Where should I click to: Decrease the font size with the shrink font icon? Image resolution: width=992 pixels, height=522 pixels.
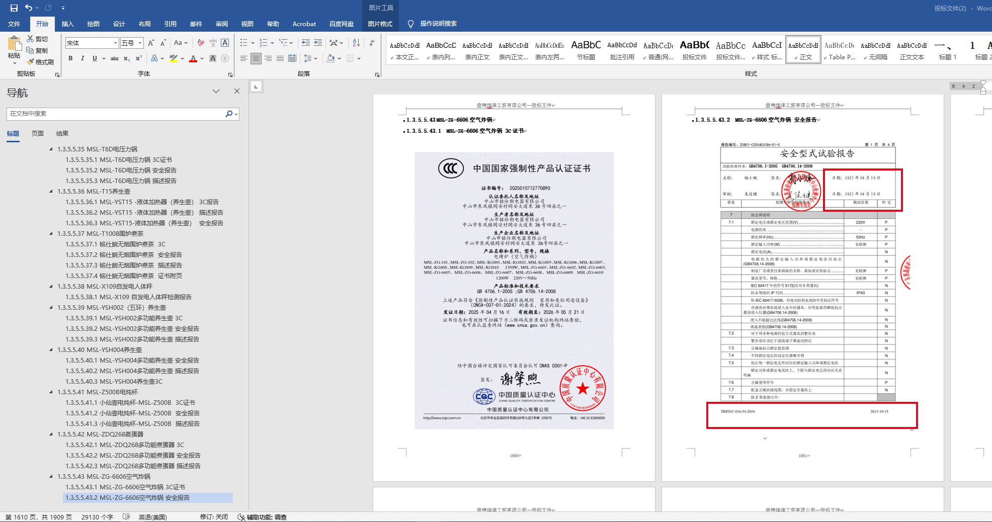pyautogui.click(x=163, y=43)
